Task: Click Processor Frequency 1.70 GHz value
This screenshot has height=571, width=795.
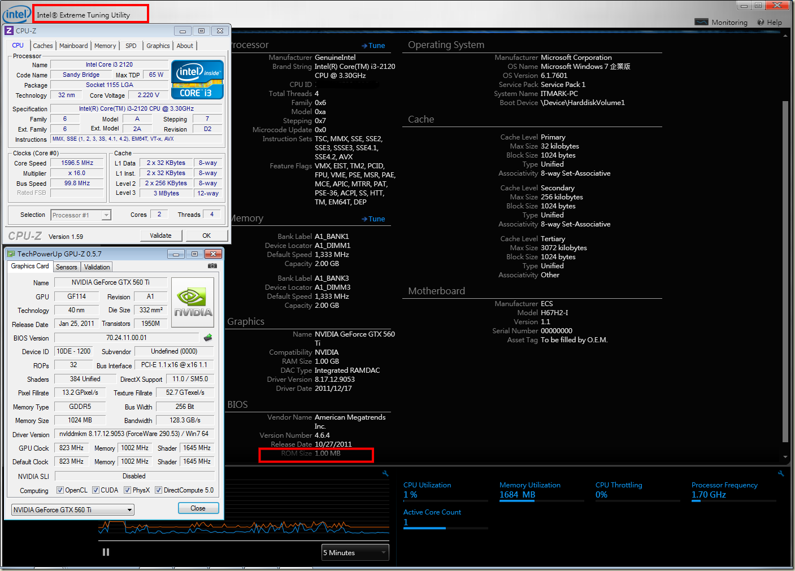Action: (x=709, y=495)
